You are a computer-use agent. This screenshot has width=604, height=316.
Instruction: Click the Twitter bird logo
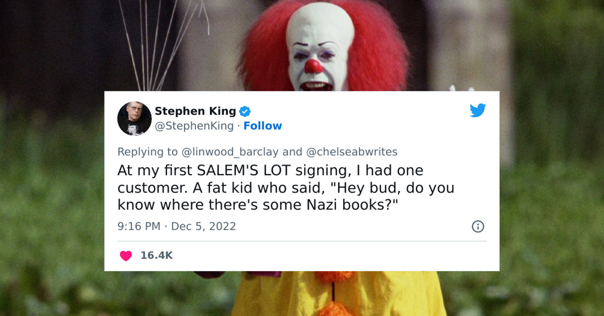point(478,110)
